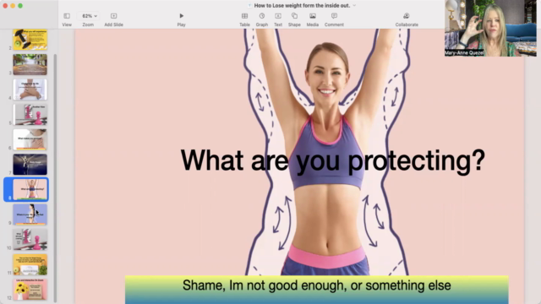Screen dimensions: 541x304
Task: Select slide 2 thumbnail with yellow background
Action: click(30, 40)
